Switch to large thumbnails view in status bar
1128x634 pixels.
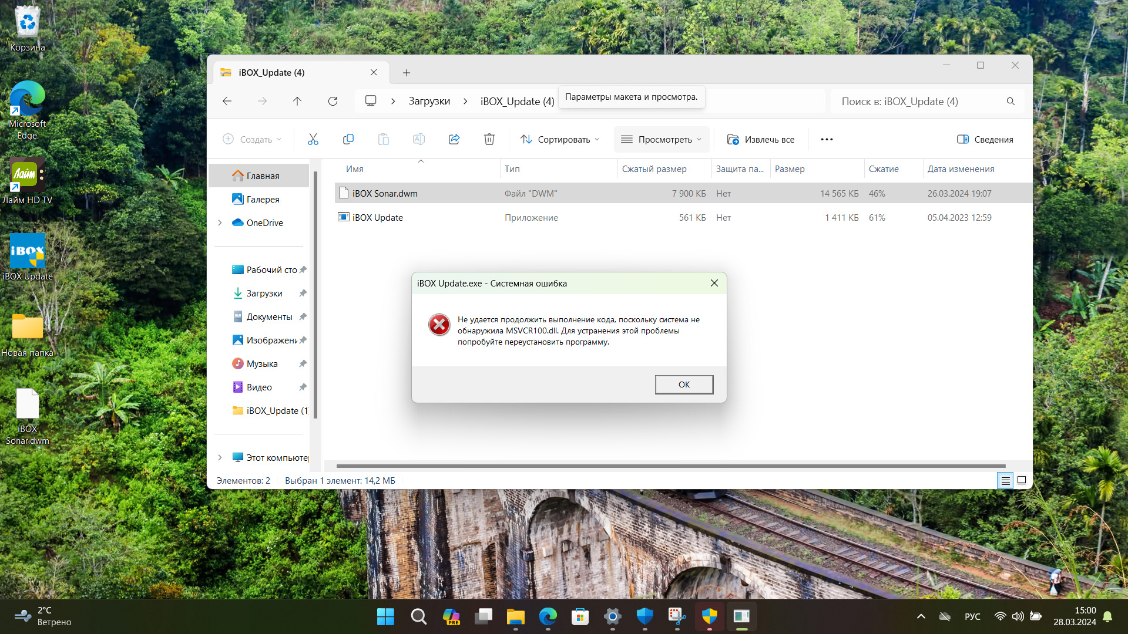tap(1022, 480)
